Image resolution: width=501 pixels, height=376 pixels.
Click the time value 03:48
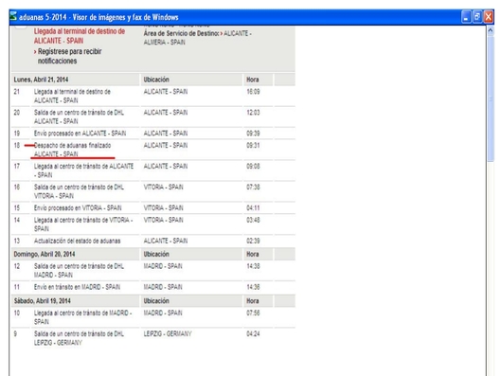click(x=253, y=220)
